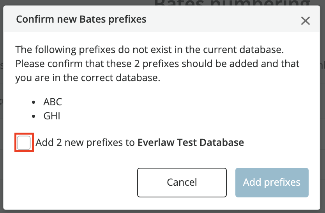Screen dimensions: 325x213
Task: Click the GHI prefix list item
Action: coord(51,116)
